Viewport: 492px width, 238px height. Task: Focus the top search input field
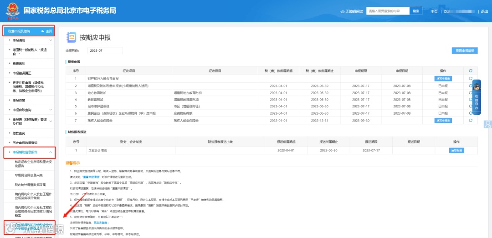pyautogui.click(x=388, y=11)
